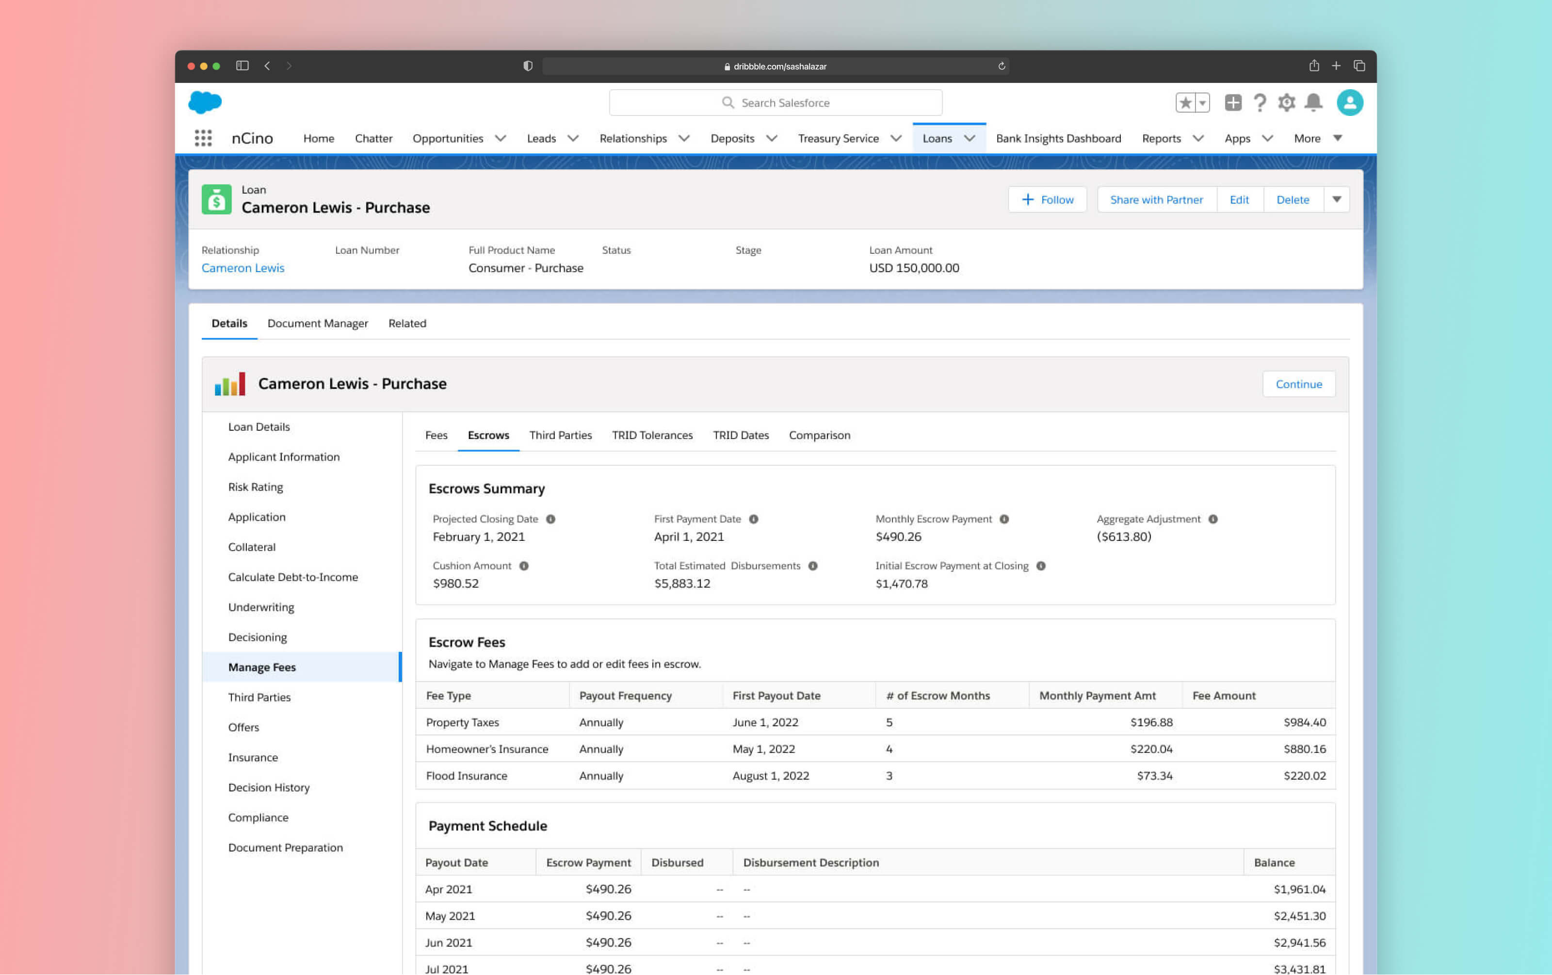
Task: Open the Help question mark icon
Action: (x=1260, y=102)
